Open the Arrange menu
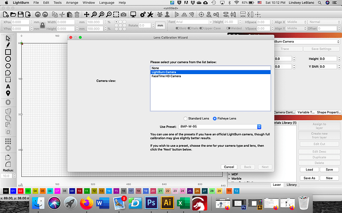 (x=72, y=2)
